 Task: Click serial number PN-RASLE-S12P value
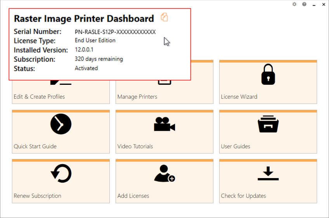[115, 32]
